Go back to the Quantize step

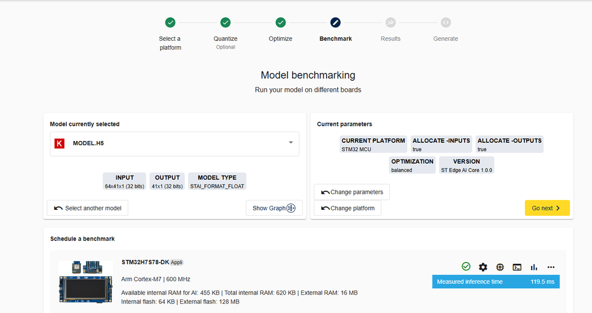pos(225,23)
